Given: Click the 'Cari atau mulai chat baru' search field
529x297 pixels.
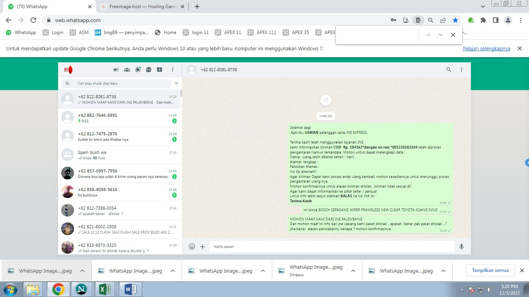Looking at the screenshot, I should (x=116, y=84).
